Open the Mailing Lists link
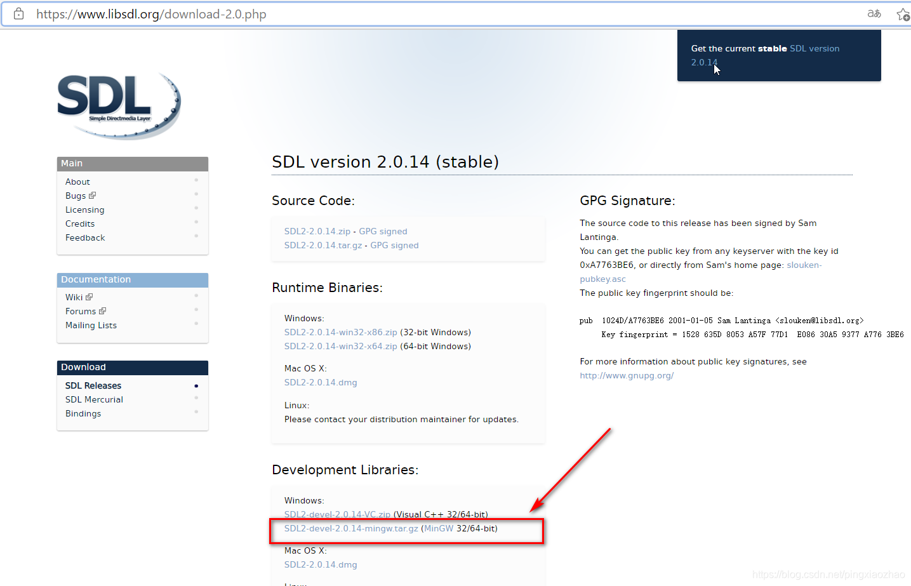Viewport: 911px width, 586px height. 91,325
